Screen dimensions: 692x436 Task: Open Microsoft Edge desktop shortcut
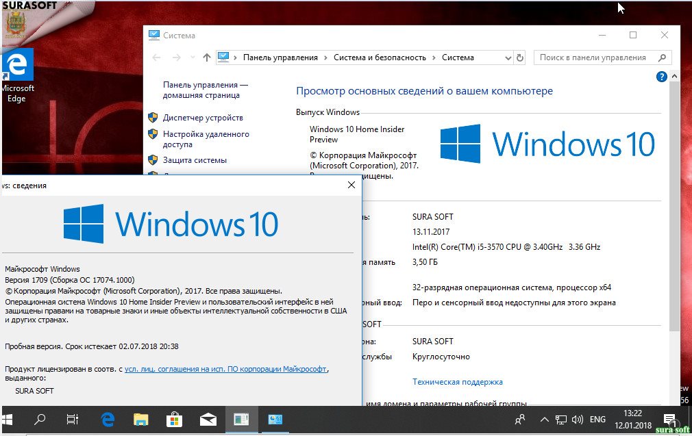coord(17,76)
